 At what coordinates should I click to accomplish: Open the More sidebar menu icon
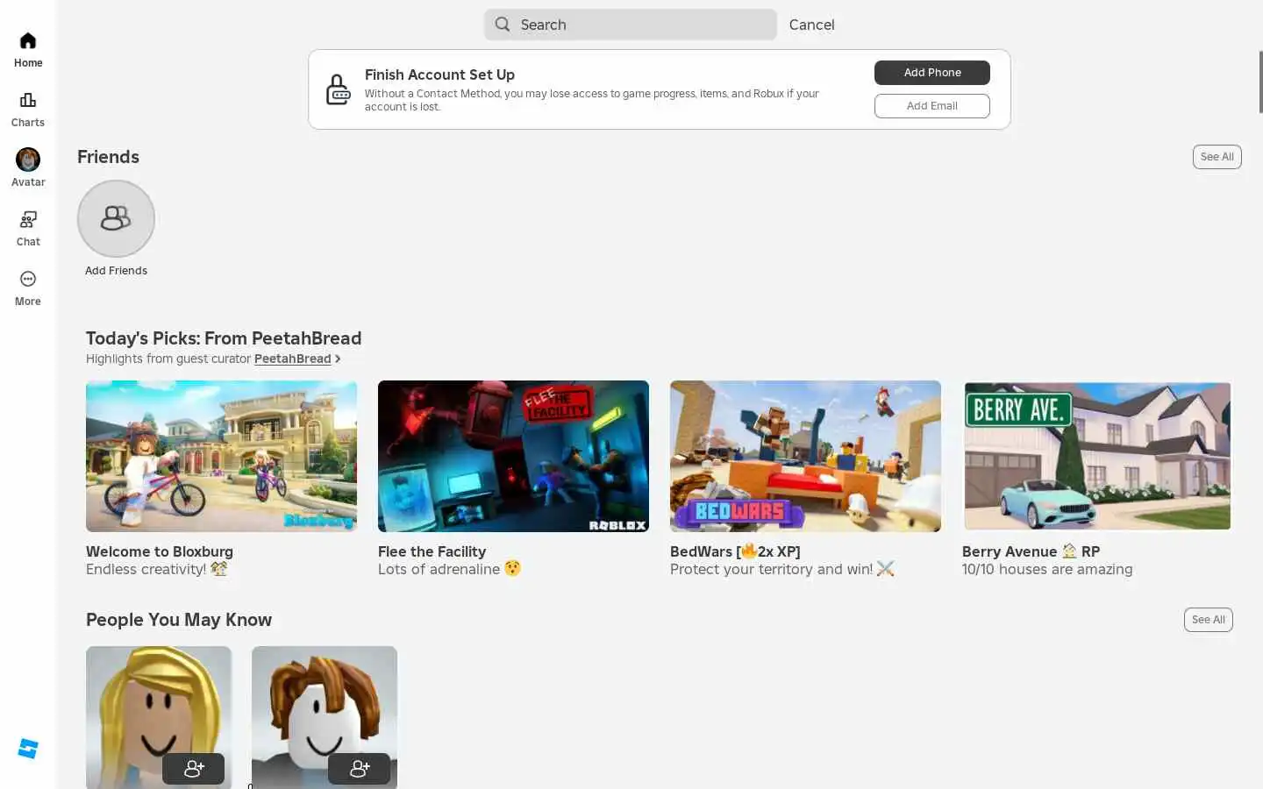28,279
